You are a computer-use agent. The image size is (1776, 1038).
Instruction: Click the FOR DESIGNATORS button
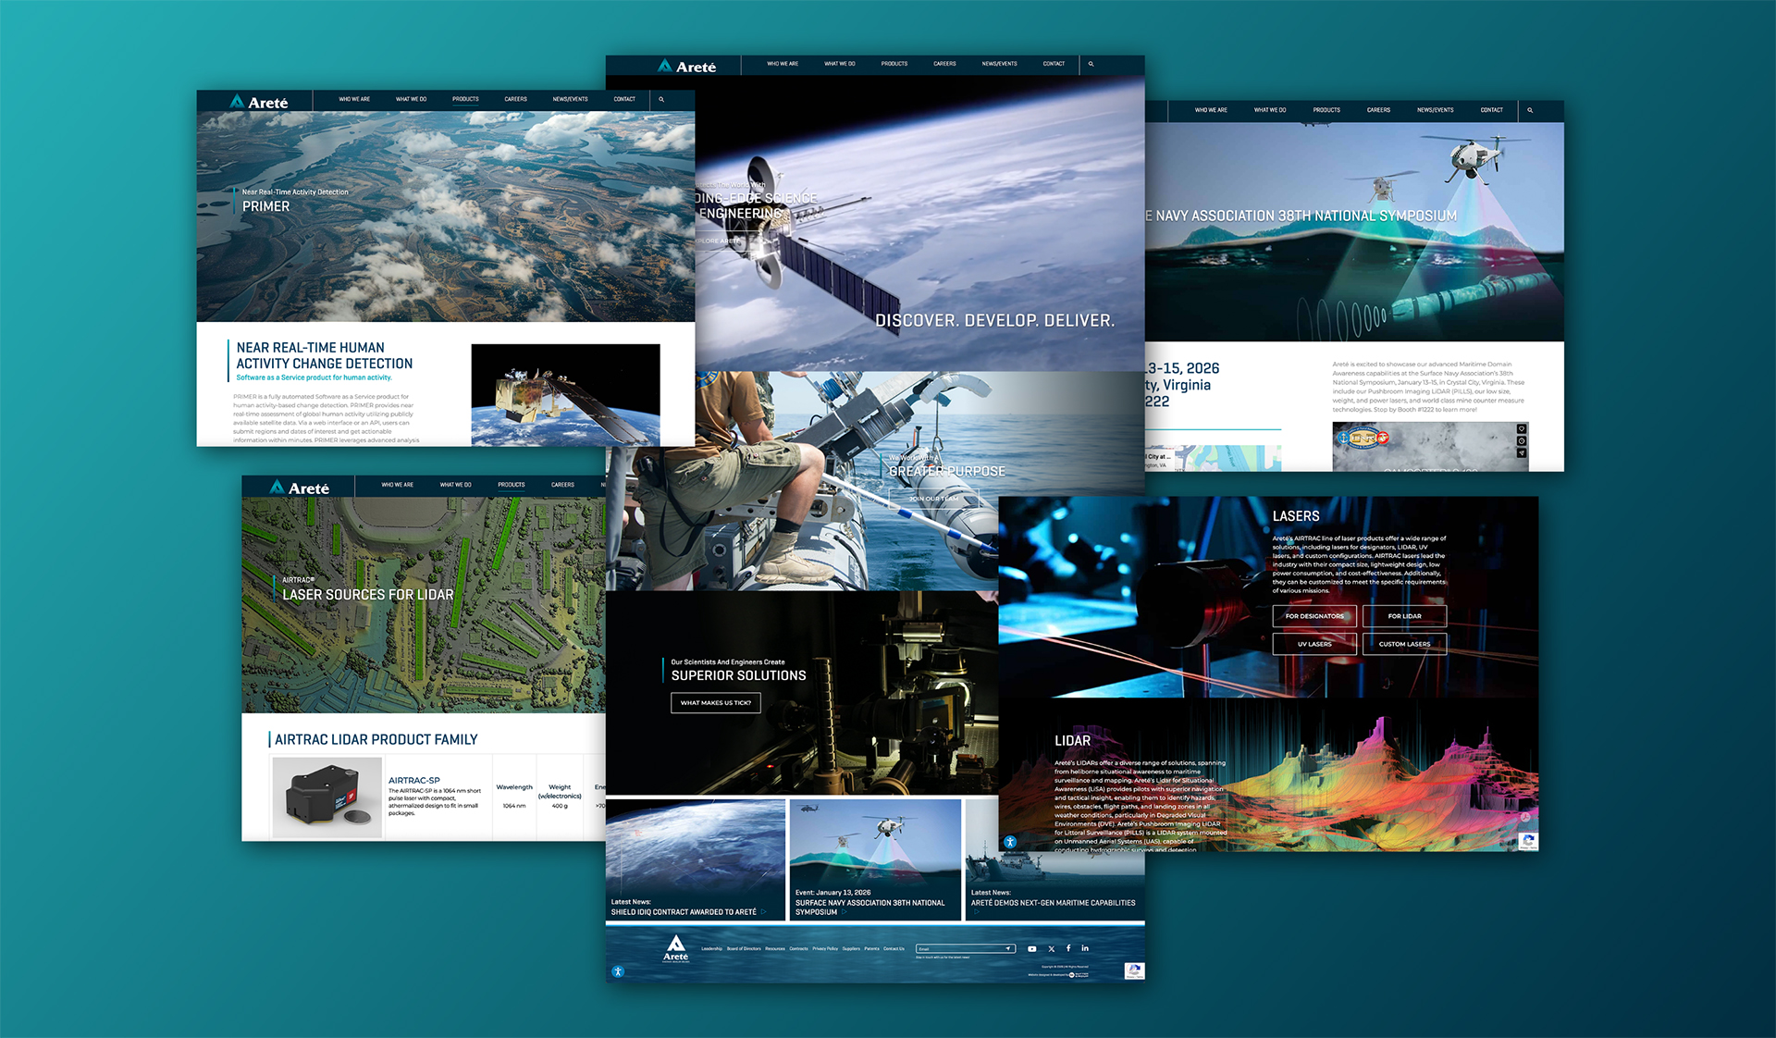point(1314,616)
